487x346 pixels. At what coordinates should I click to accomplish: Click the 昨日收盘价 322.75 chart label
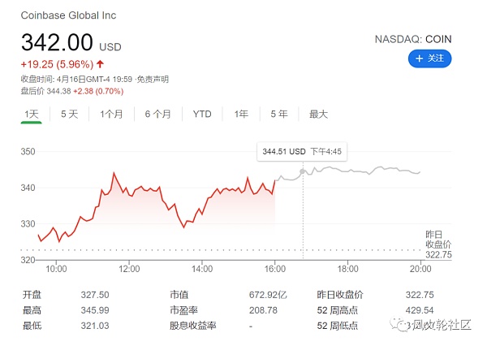pyautogui.click(x=437, y=244)
